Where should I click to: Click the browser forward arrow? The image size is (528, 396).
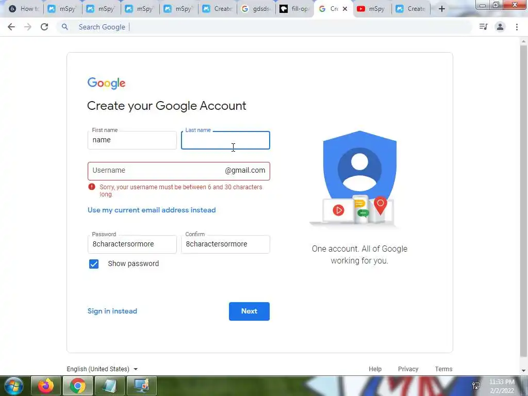point(28,27)
